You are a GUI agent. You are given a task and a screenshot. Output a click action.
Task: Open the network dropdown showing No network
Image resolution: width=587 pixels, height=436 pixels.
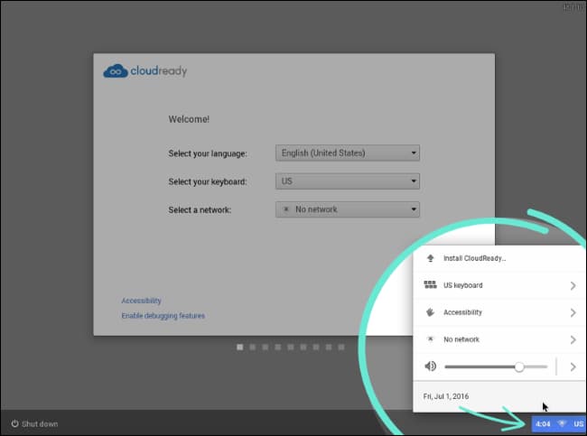[348, 209]
